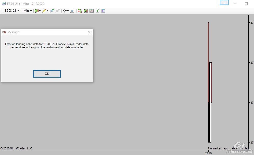
Task: Click the toolbar grip handle left of ES 03-21
Action: coord(1,11)
